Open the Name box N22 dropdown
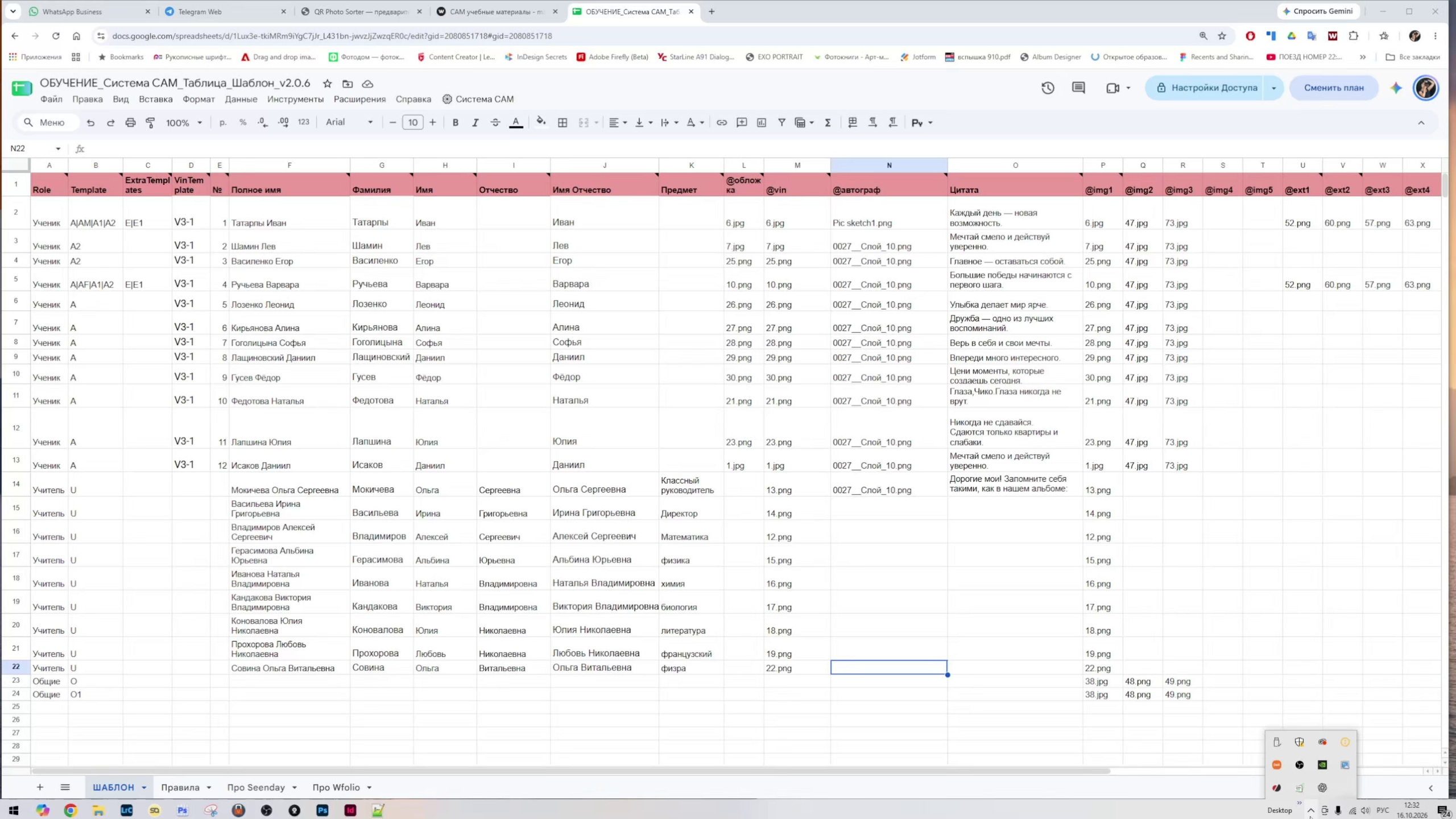 pyautogui.click(x=58, y=148)
